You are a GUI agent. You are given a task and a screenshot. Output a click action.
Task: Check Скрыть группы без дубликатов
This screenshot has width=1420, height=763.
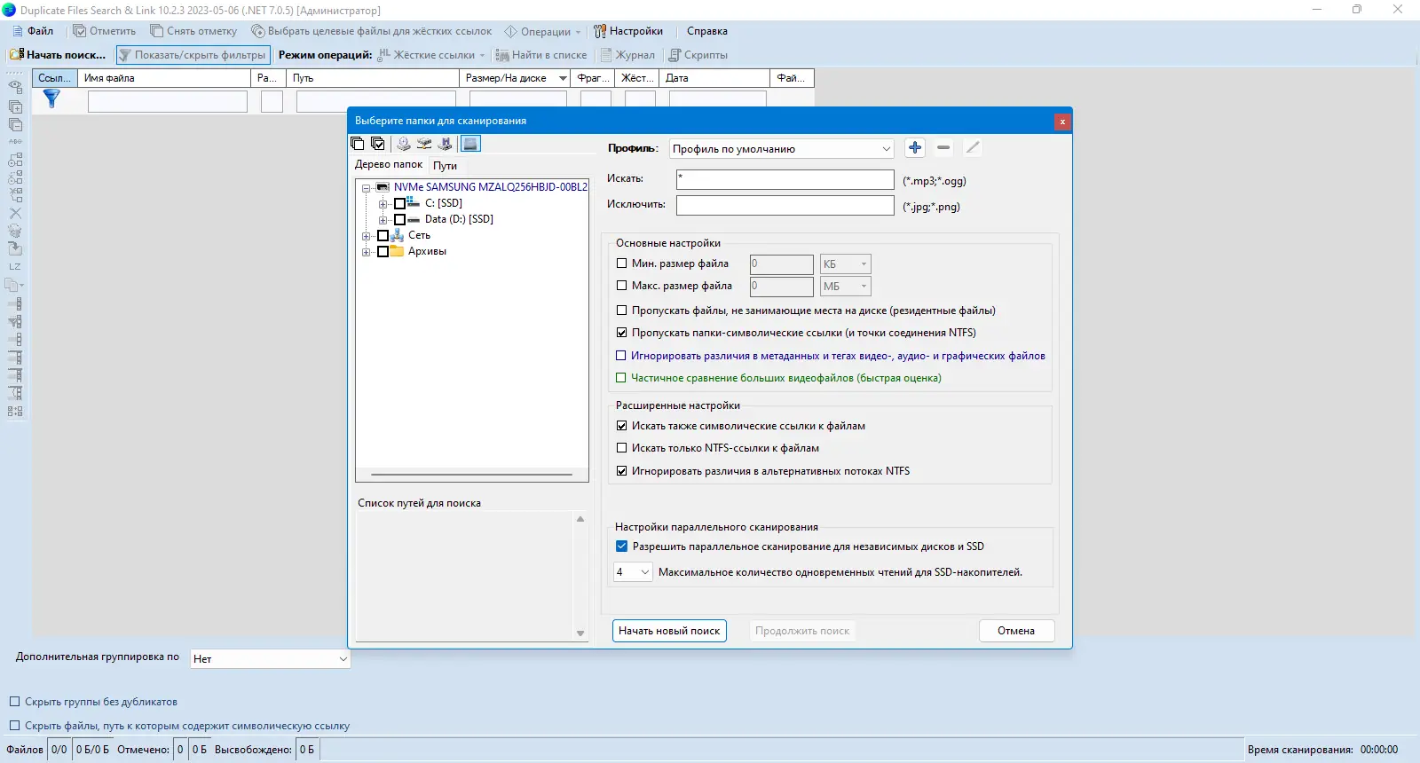(14, 702)
